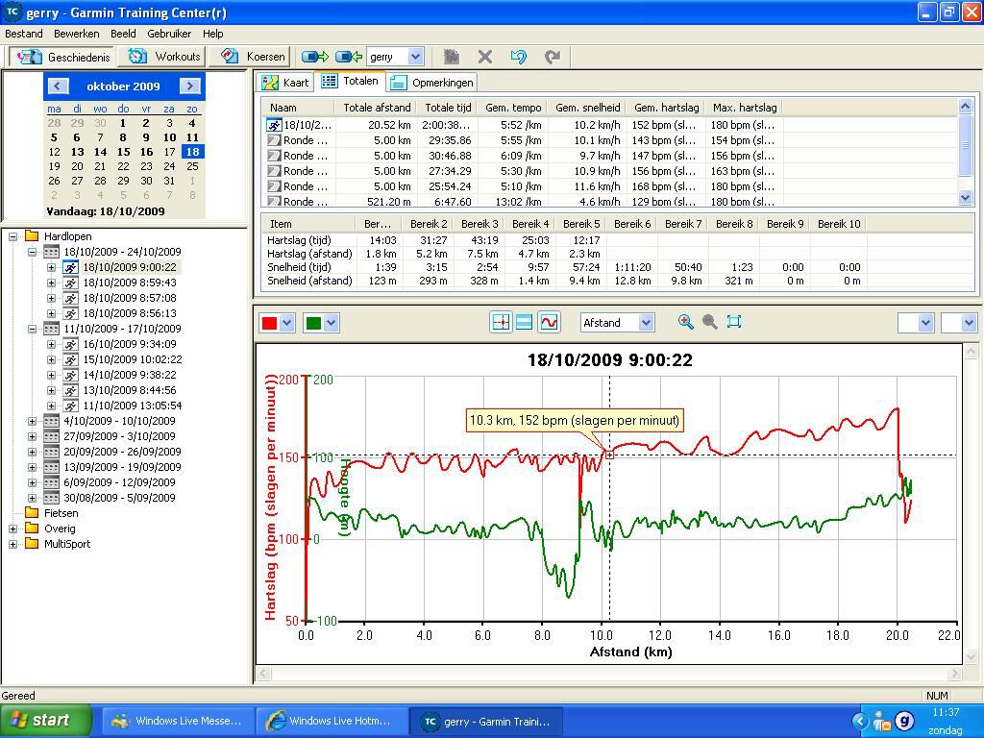Toggle the crosshair cursor graph mode

point(501,323)
